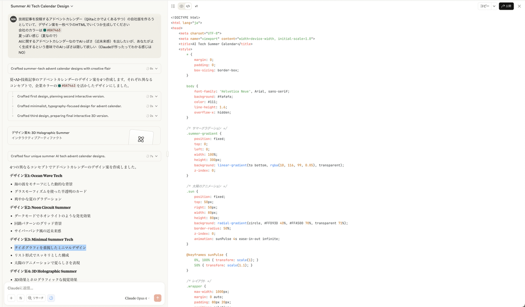Image resolution: width=525 pixels, height=307 pixels.
Task: Click the '.wrapper {' code line
Action: coord(196,286)
